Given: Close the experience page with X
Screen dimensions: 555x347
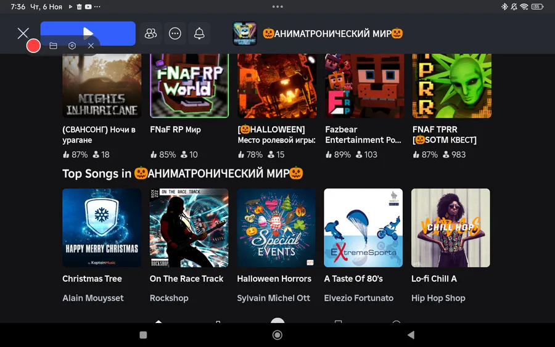Looking at the screenshot, I should [23, 33].
